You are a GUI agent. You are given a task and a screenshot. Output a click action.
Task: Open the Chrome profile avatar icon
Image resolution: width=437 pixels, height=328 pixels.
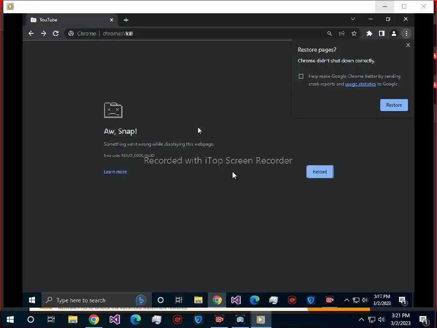[x=394, y=33]
